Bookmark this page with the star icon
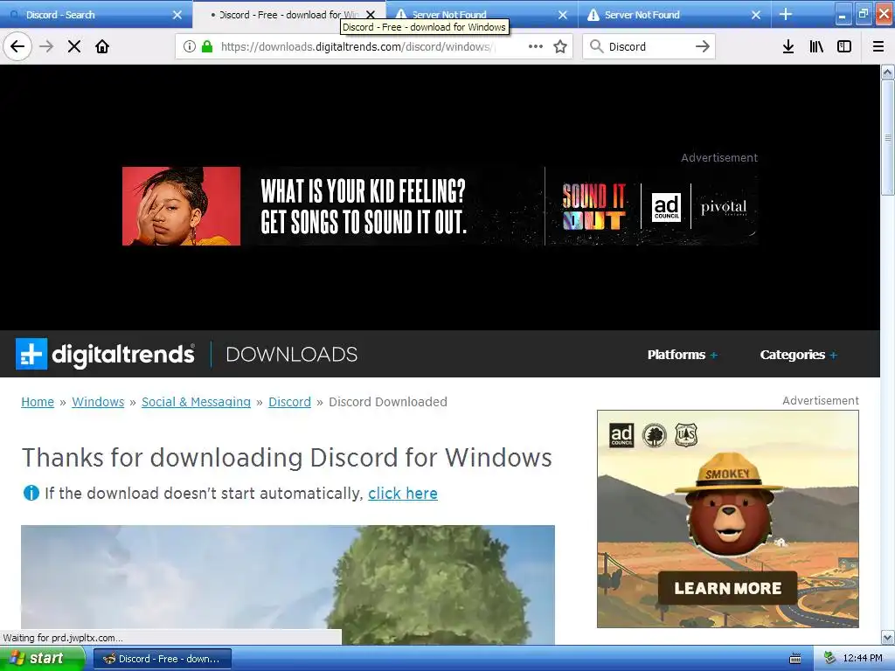Viewport: 895px width, 671px height. pos(560,46)
